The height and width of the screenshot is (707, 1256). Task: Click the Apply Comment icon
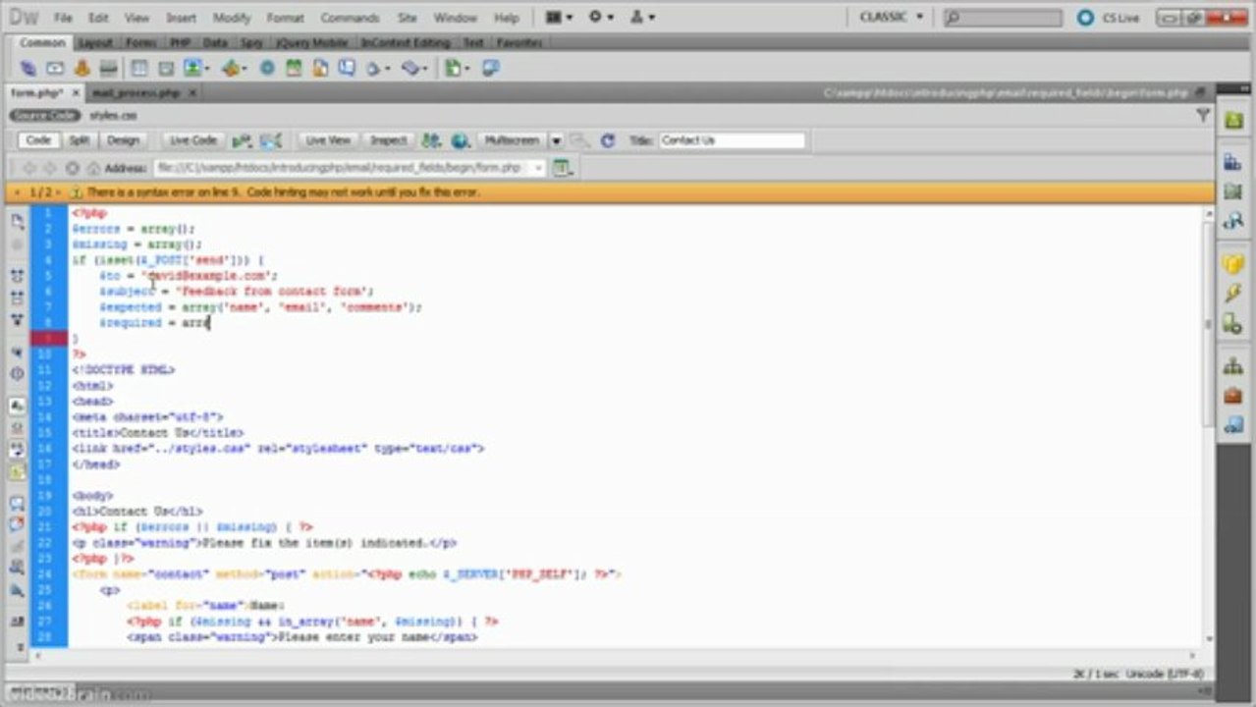(17, 503)
